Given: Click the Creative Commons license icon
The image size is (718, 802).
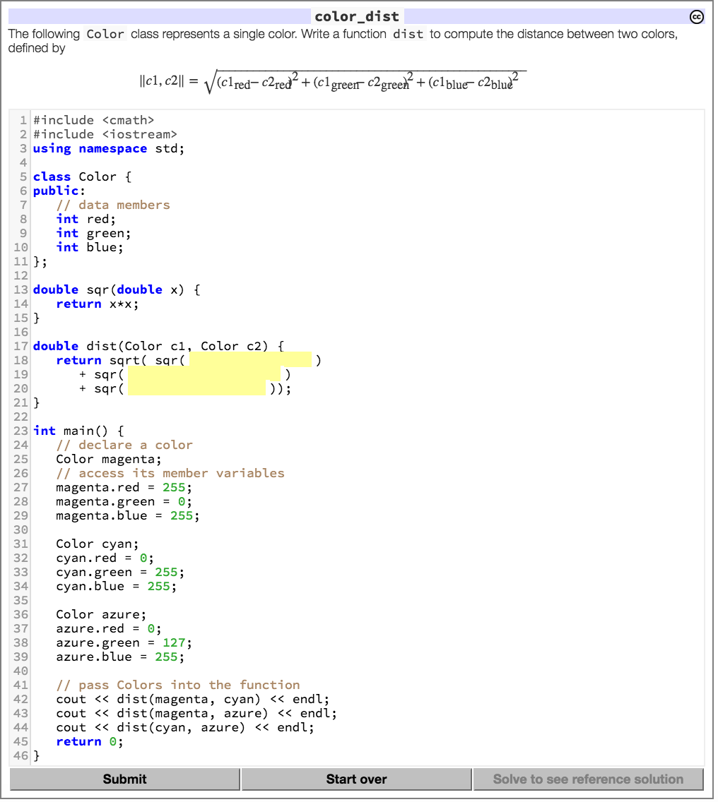Looking at the screenshot, I should click(697, 17).
